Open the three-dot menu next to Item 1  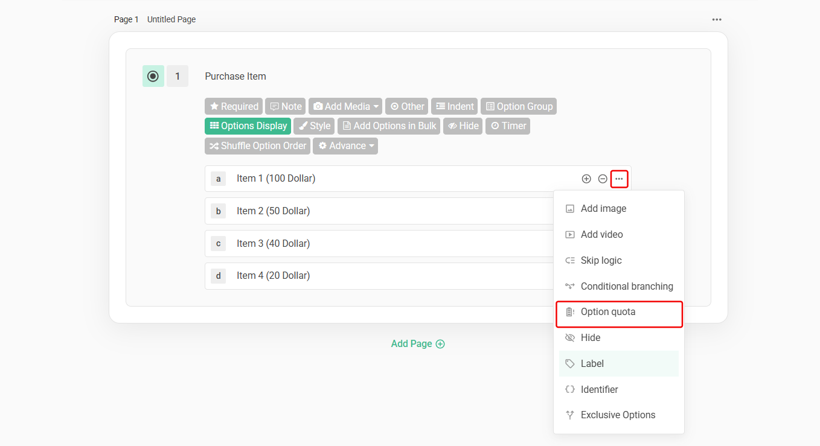(x=619, y=179)
